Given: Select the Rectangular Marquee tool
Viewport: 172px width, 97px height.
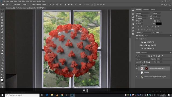Looking at the screenshot, I should click(2, 14).
